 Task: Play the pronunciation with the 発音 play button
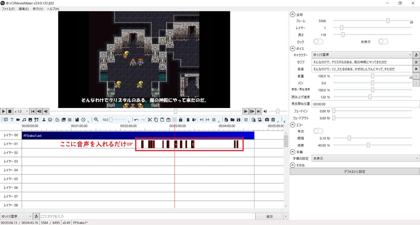point(416,69)
